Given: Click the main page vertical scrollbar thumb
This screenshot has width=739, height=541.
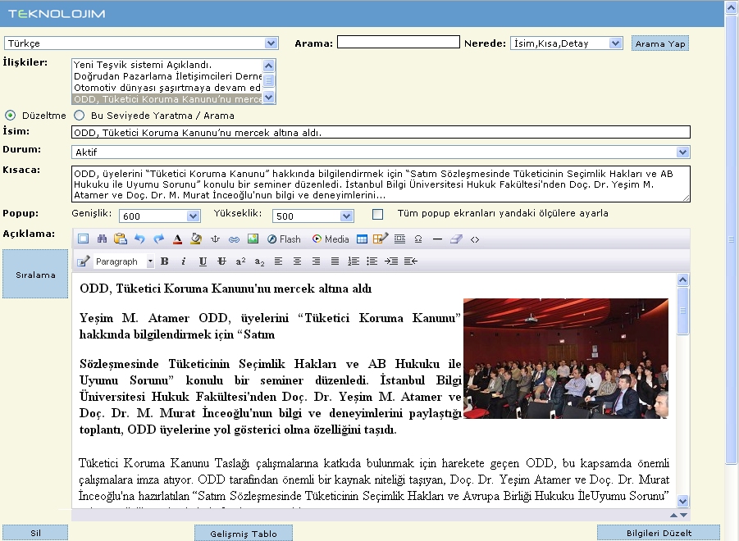Looking at the screenshot, I should (731, 240).
